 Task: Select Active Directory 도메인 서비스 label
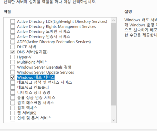point(43,31)
